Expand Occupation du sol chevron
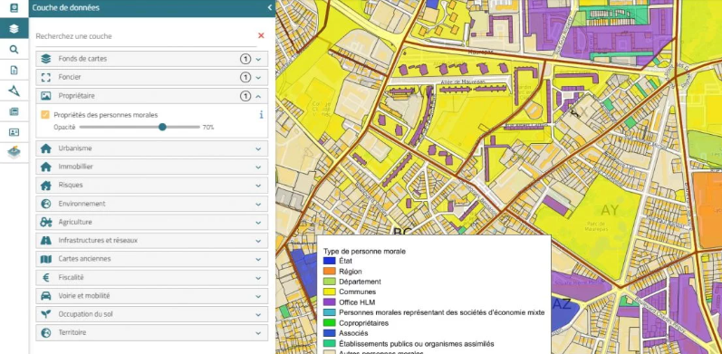 [258, 314]
